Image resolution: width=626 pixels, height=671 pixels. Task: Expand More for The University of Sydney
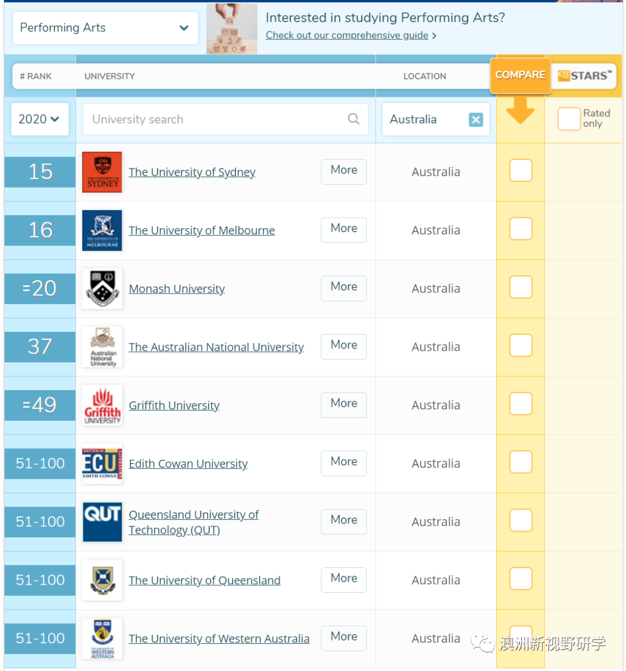tap(344, 171)
